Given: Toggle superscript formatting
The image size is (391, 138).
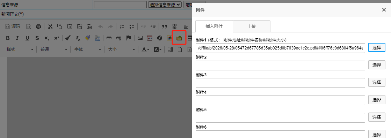Looking at the screenshot, I should 57,38.
